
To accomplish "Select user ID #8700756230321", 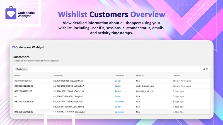I will click(x=24, y=86).
